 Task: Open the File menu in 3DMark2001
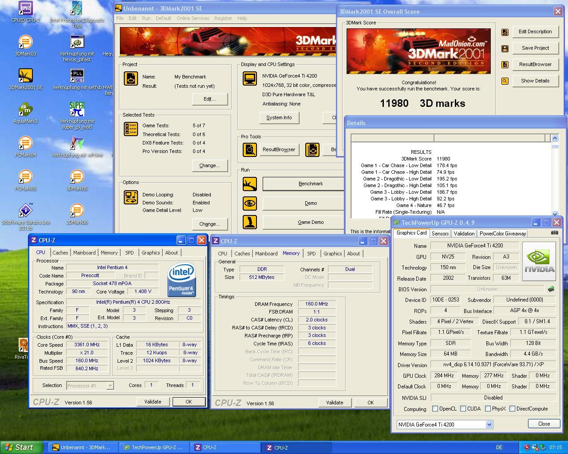pyautogui.click(x=120, y=18)
